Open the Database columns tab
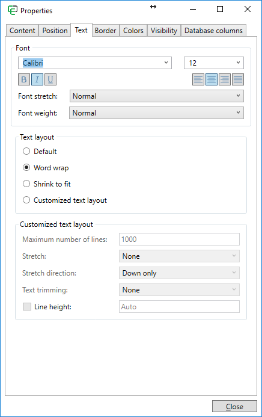 click(x=213, y=31)
